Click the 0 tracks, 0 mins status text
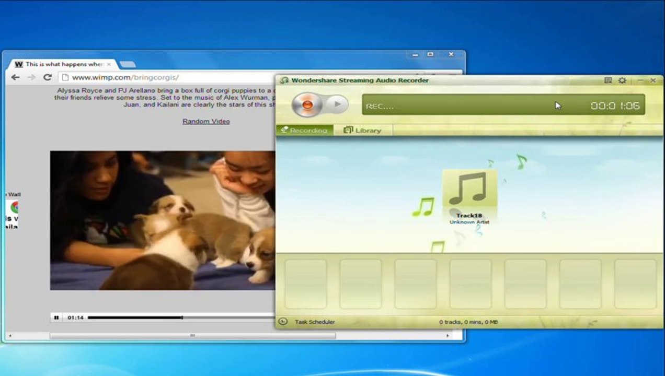This screenshot has width=665, height=376. point(468,322)
